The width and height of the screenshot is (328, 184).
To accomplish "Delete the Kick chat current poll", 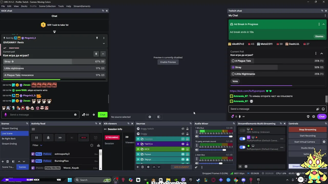I will [96, 54].
